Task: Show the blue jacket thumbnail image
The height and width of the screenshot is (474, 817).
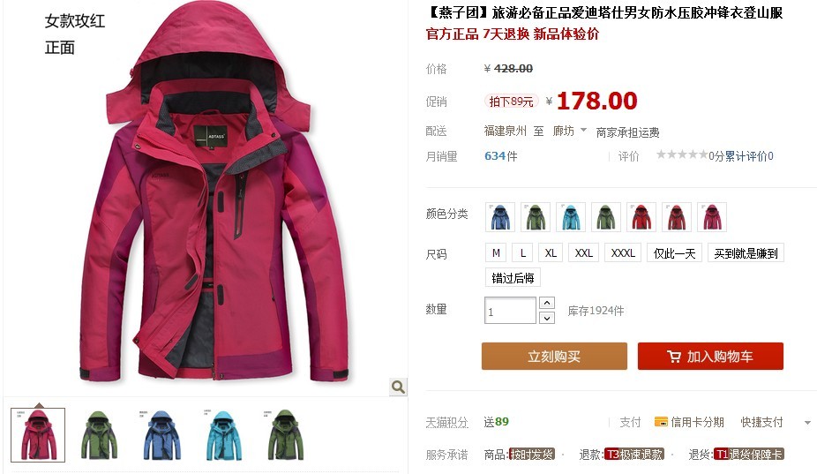Action: [x=161, y=435]
